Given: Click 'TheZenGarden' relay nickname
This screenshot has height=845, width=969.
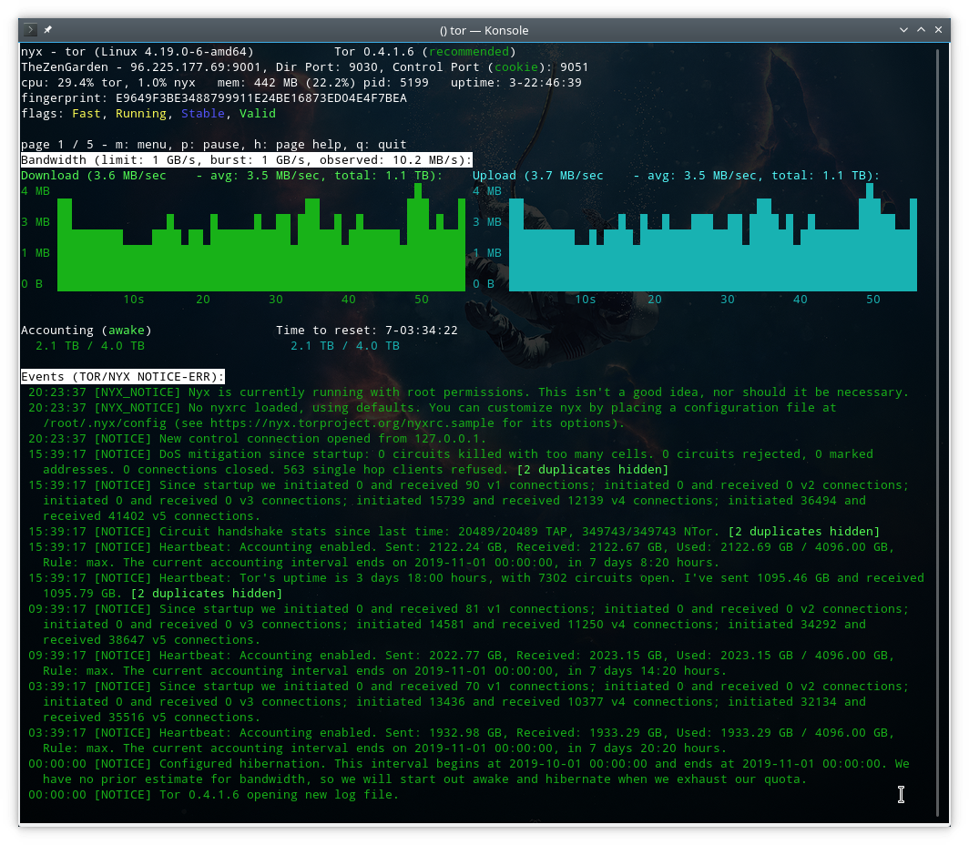Looking at the screenshot, I should [65, 67].
